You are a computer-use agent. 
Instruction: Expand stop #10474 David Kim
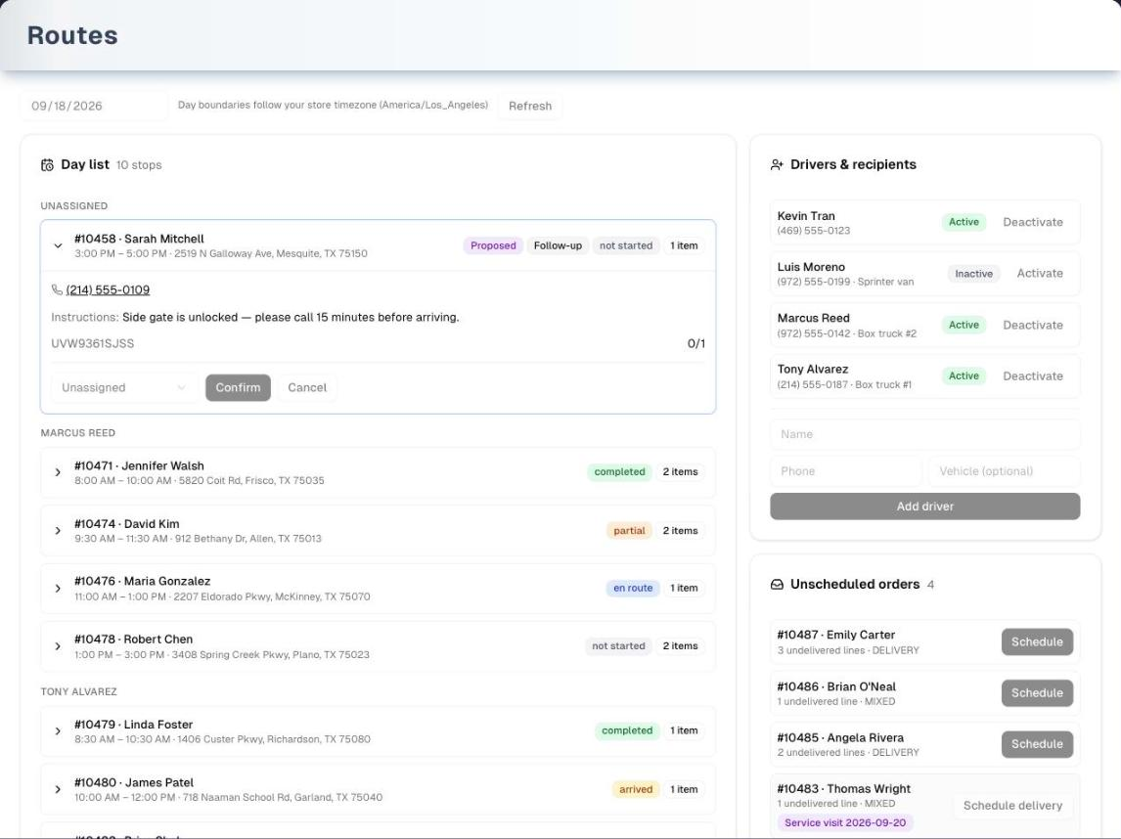(x=58, y=531)
